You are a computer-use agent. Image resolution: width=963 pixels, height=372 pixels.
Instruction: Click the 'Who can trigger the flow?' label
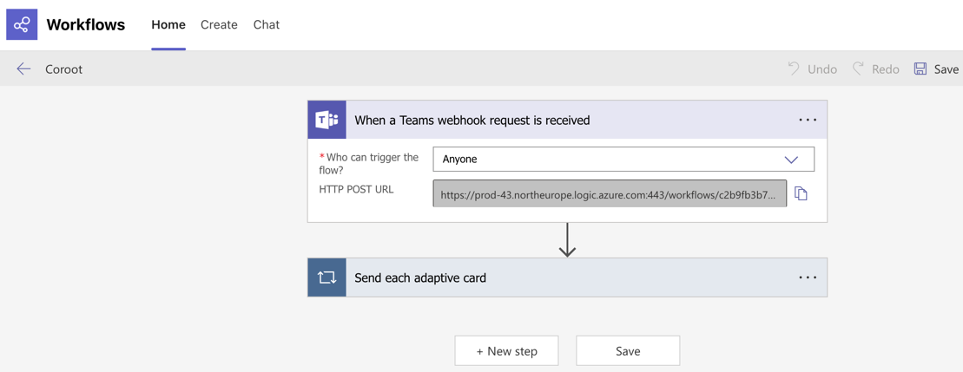[x=368, y=163]
